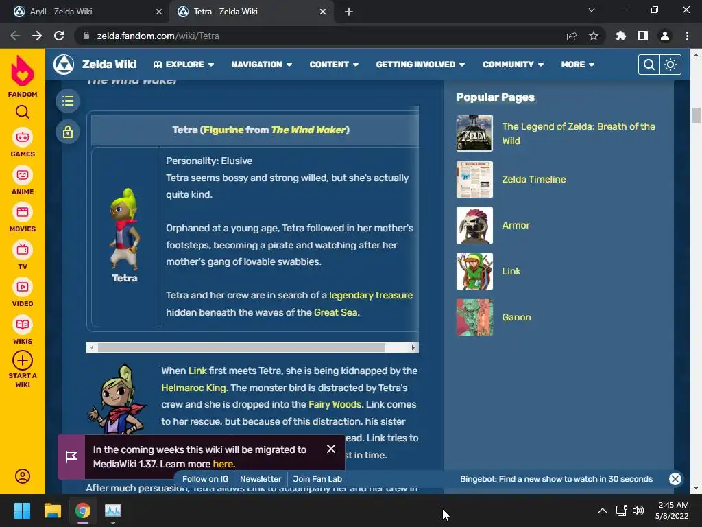This screenshot has height=527, width=702.
Task: Expand the More dropdown
Action: pyautogui.click(x=577, y=65)
